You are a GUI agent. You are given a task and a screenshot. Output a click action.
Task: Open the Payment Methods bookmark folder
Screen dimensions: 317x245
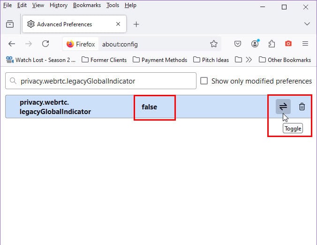click(x=160, y=60)
